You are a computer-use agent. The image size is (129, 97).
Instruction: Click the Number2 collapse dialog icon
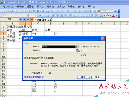pyautogui.click(x=78, y=50)
